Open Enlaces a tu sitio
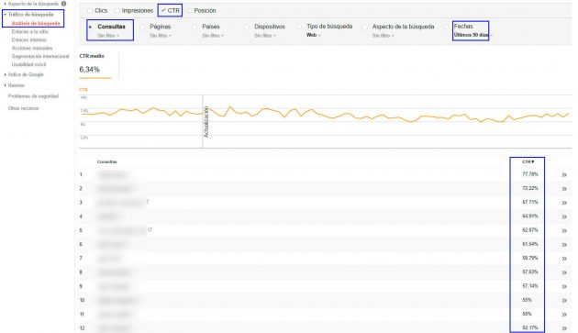The width and height of the screenshot is (578, 333). 30,32
